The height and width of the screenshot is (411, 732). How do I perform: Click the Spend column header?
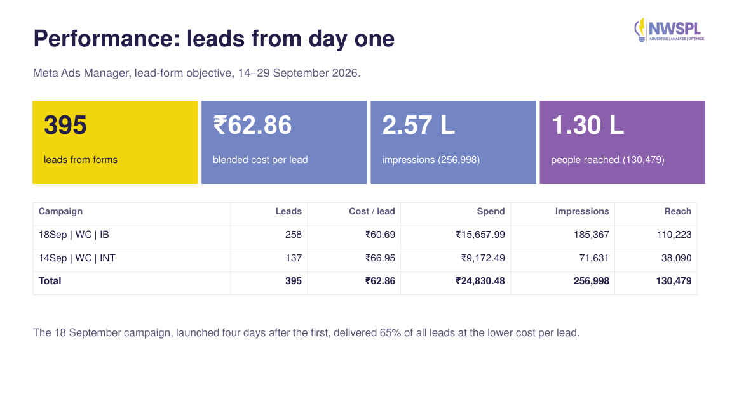(x=491, y=212)
